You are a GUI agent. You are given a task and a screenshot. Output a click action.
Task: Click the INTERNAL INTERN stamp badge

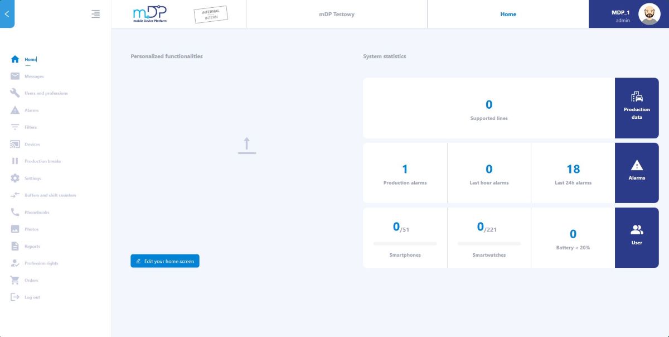click(211, 15)
